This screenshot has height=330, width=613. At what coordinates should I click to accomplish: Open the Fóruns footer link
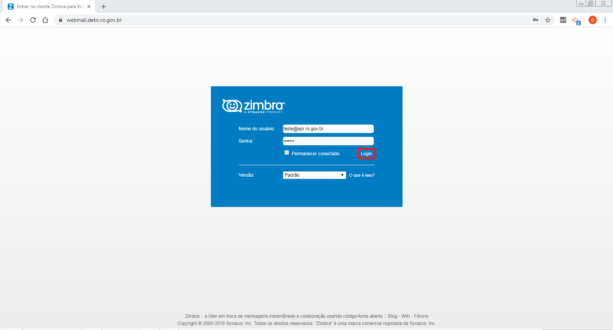coord(421,316)
